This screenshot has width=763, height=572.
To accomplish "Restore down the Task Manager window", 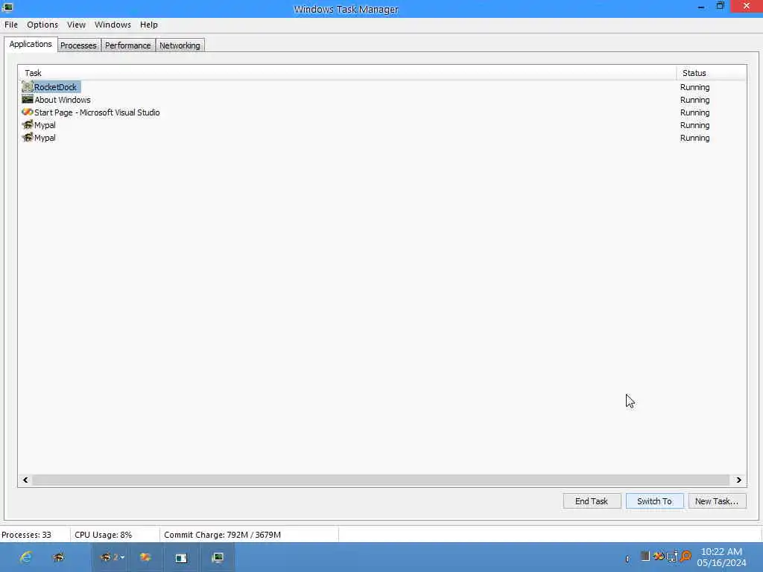I will coord(721,6).
